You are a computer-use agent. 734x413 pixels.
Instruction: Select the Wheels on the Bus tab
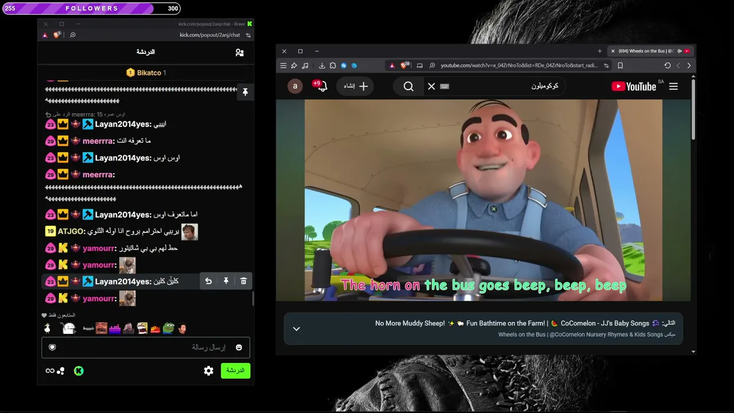click(650, 51)
